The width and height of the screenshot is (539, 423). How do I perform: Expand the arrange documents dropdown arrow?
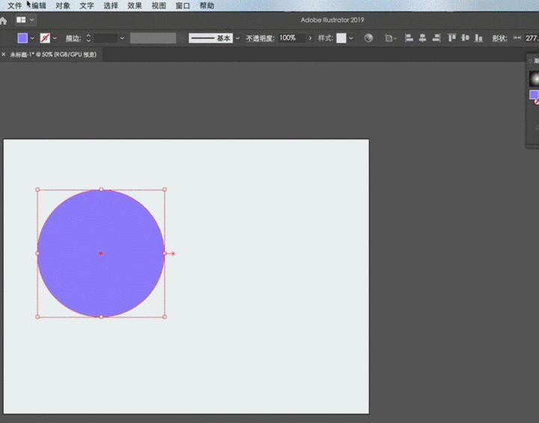[x=31, y=20]
